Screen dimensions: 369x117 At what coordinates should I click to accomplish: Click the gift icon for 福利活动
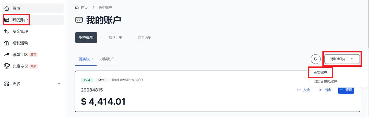coord(7,43)
